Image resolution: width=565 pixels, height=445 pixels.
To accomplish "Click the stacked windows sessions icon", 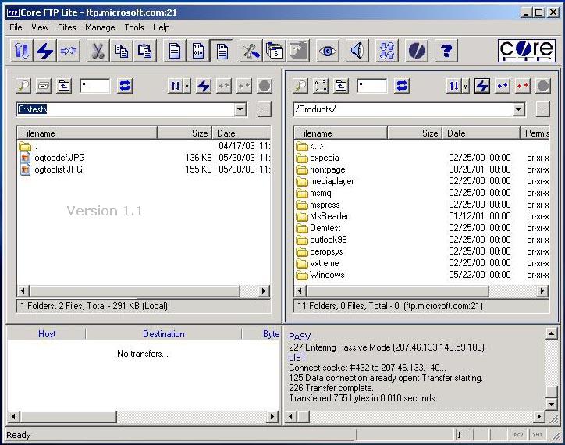I will (x=274, y=51).
